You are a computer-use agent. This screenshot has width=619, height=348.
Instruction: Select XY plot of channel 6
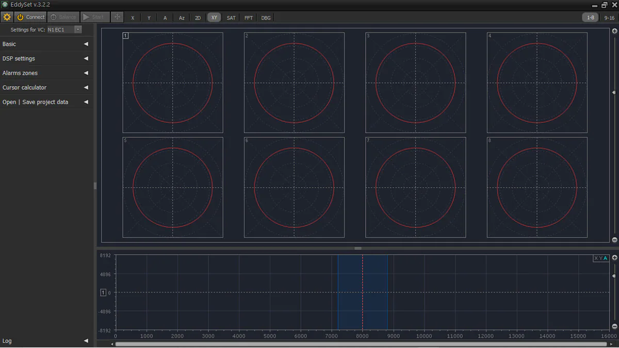(294, 187)
